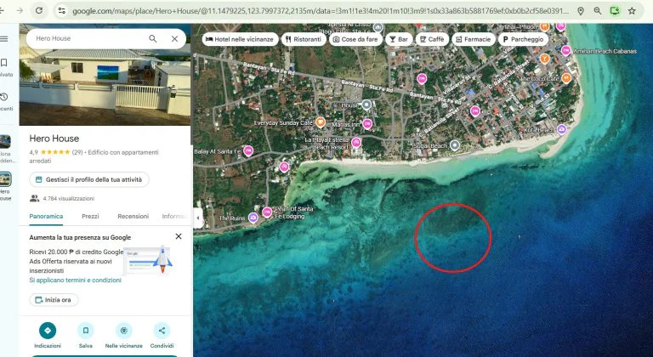653x357 pixels.
Task: Click the Balay At Santa Fe hotel pin
Action: point(248,150)
